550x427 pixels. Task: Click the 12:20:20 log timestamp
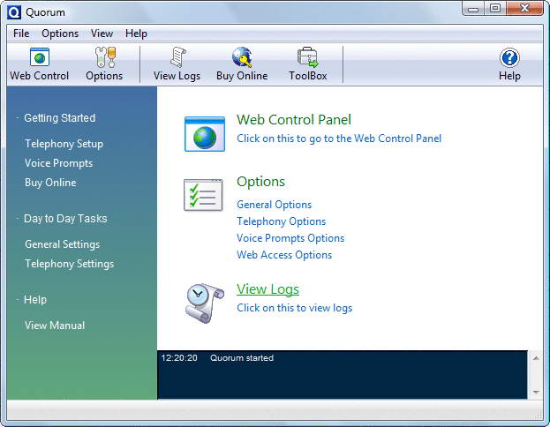[179, 358]
